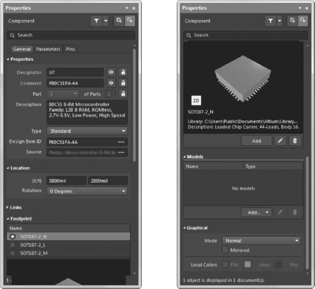Enable the Mirrored checkbox
This screenshot has width=315, height=289.
225,250
